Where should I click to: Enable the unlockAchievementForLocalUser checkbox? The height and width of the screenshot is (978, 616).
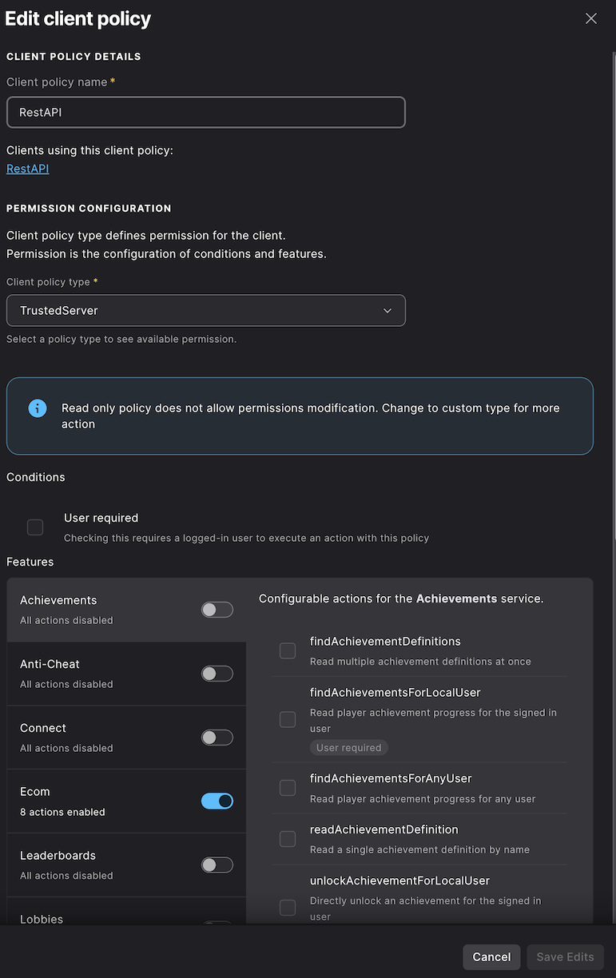(288, 908)
